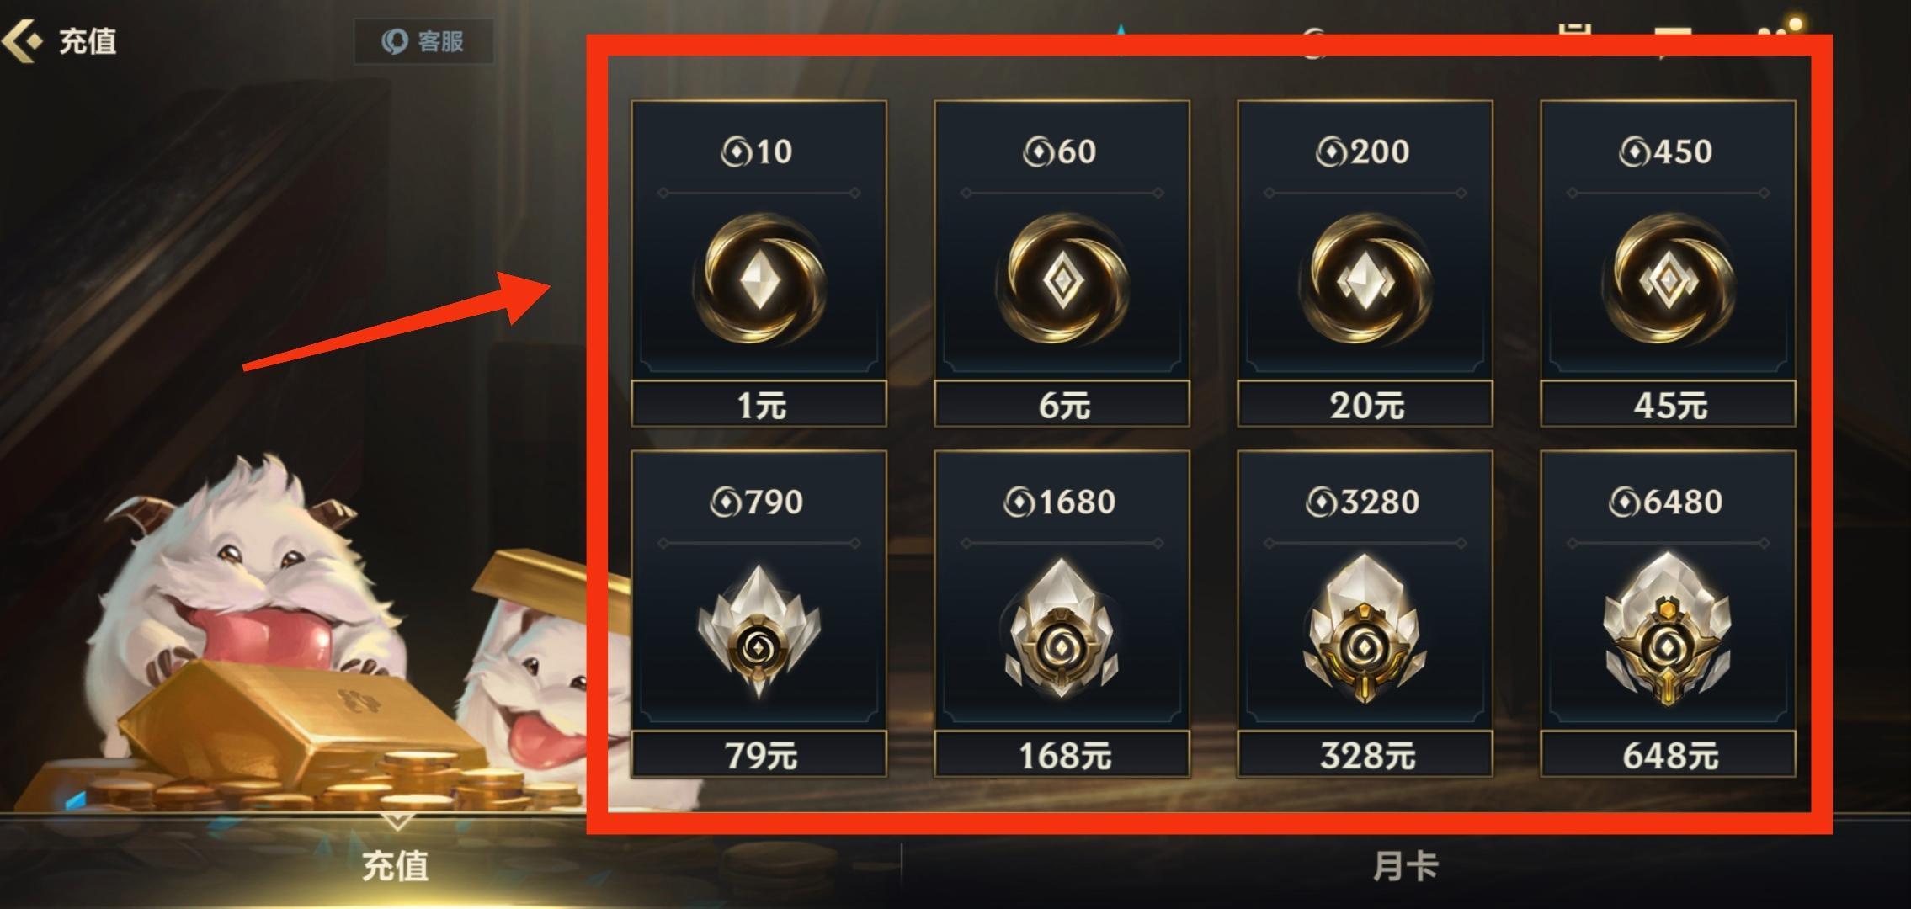Go back using the gold arrow icon

pos(22,40)
